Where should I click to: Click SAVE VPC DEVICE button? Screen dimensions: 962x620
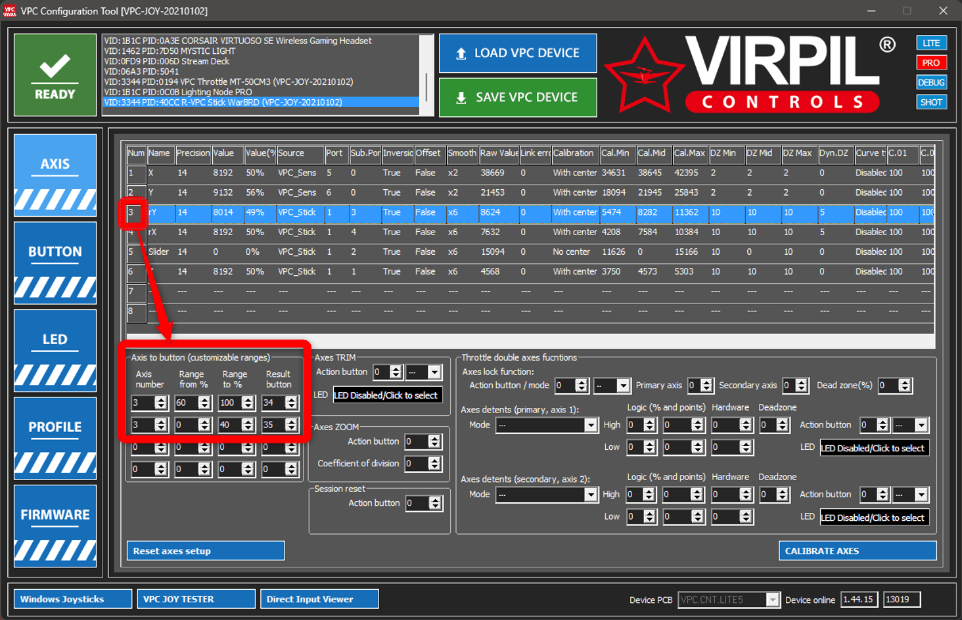(x=518, y=97)
